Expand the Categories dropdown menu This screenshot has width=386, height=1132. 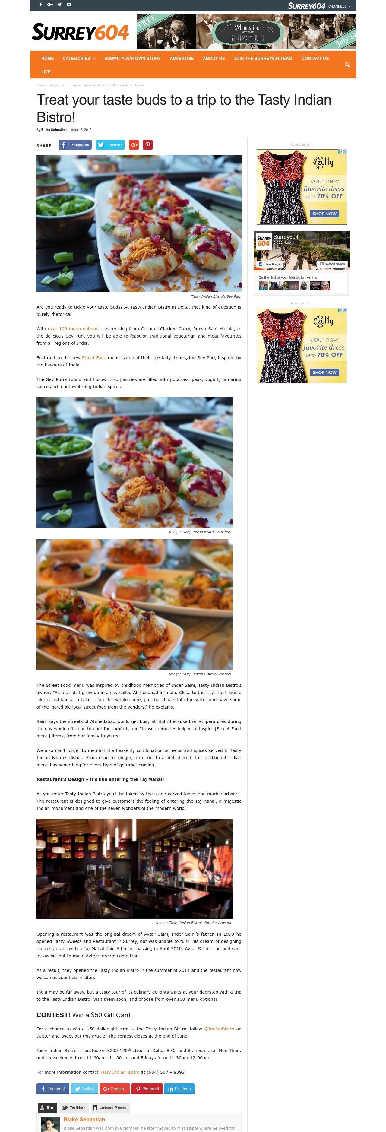point(79,59)
